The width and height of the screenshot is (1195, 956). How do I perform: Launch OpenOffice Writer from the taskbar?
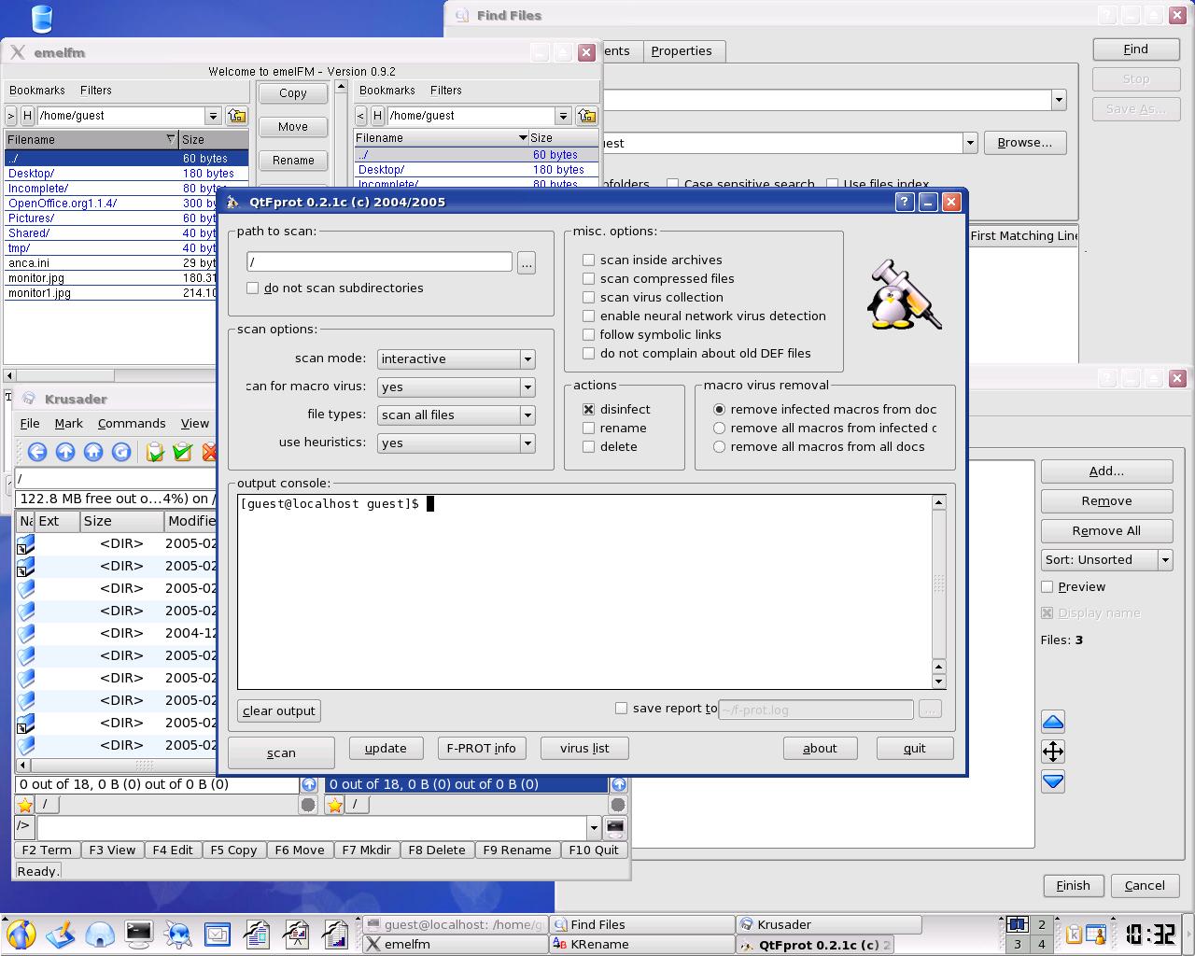click(x=257, y=934)
